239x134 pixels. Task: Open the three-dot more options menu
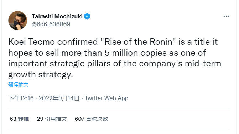tap(226, 16)
